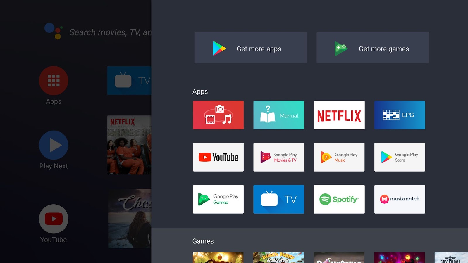Launch the TV app in Apps grid
The height and width of the screenshot is (263, 468).
pyautogui.click(x=279, y=199)
